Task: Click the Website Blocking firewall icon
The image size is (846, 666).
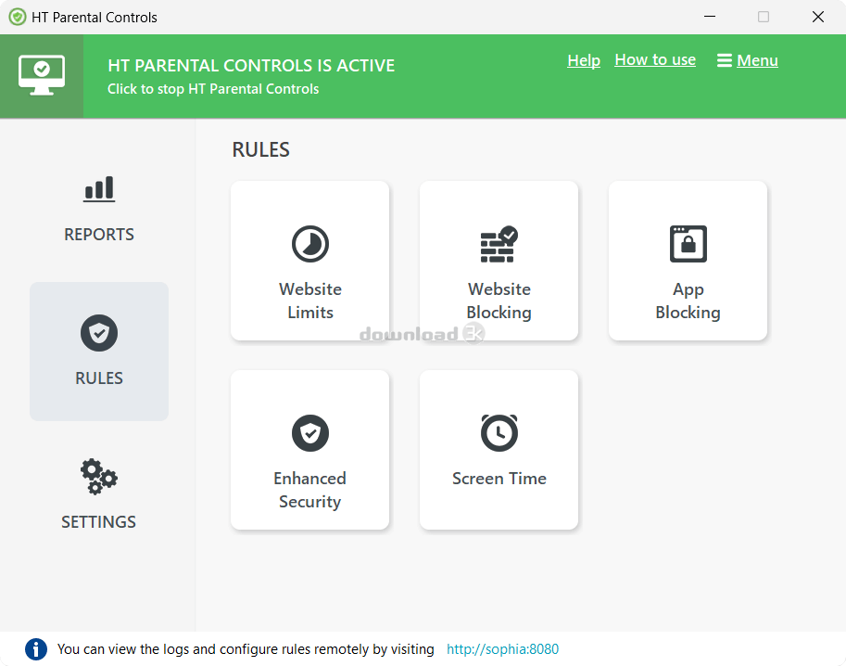Action: (x=499, y=244)
